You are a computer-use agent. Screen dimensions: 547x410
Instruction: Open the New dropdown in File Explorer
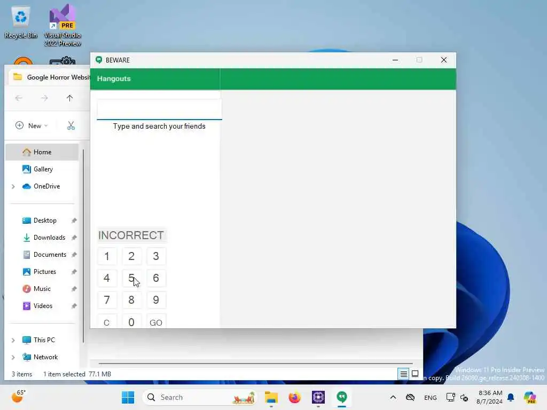click(32, 125)
